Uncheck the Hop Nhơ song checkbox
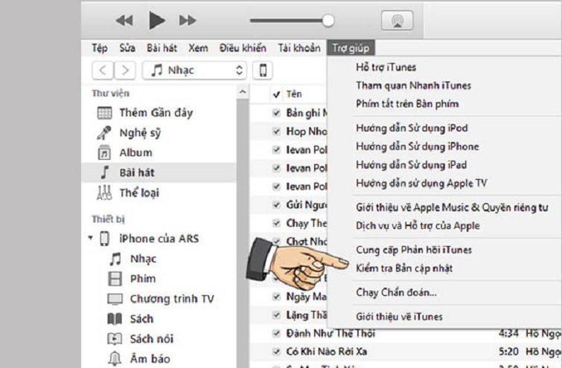The image size is (562, 368). 276,132
